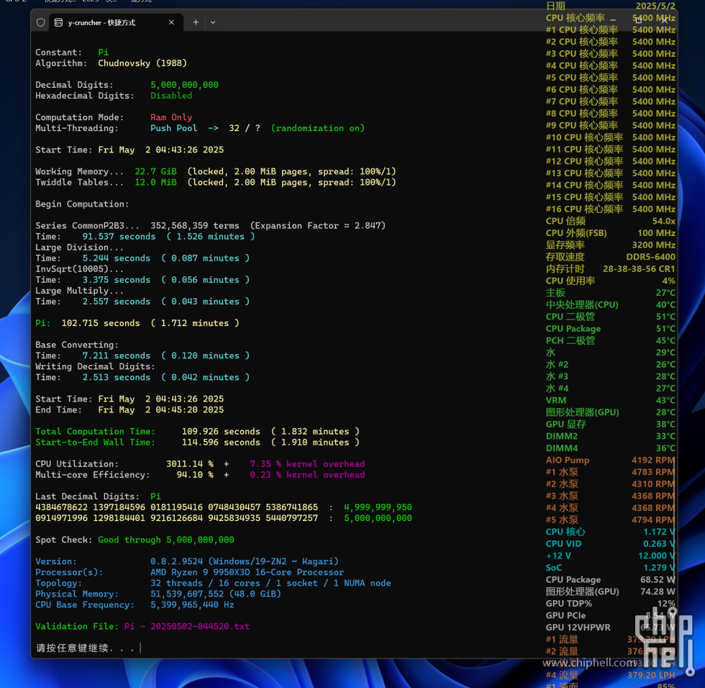Click the 5,399,965,440 Hz base frequency
Screen dimensions: 705x688
click(x=192, y=605)
